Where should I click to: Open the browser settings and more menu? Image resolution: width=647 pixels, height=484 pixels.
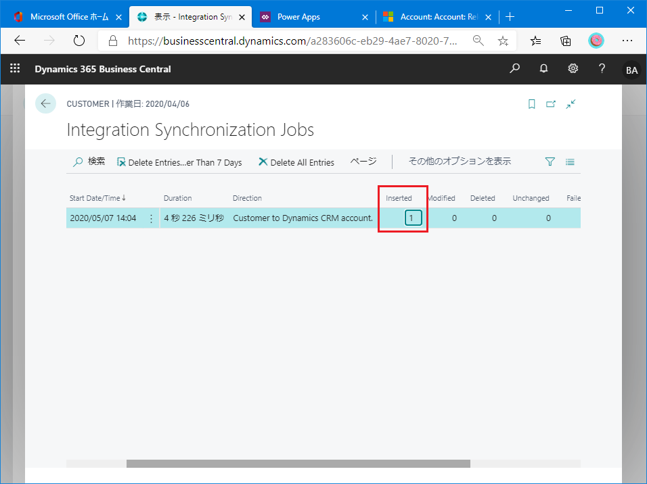[x=627, y=41]
